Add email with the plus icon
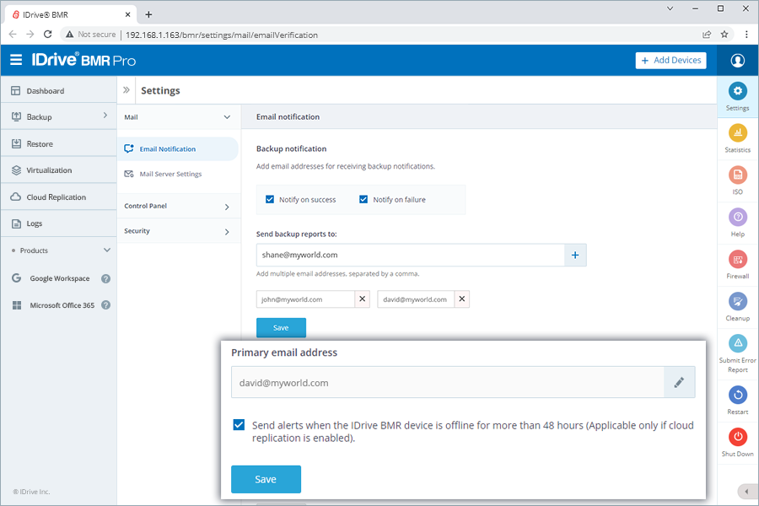This screenshot has width=759, height=506. click(575, 256)
